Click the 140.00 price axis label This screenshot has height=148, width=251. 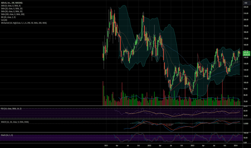[x=246, y=57]
